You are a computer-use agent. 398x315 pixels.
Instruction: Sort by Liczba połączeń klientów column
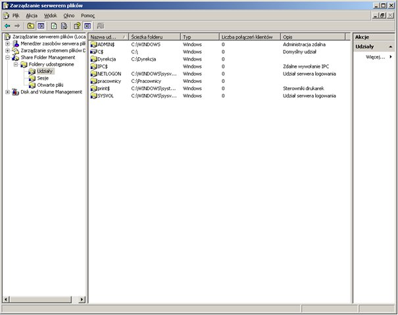point(250,37)
